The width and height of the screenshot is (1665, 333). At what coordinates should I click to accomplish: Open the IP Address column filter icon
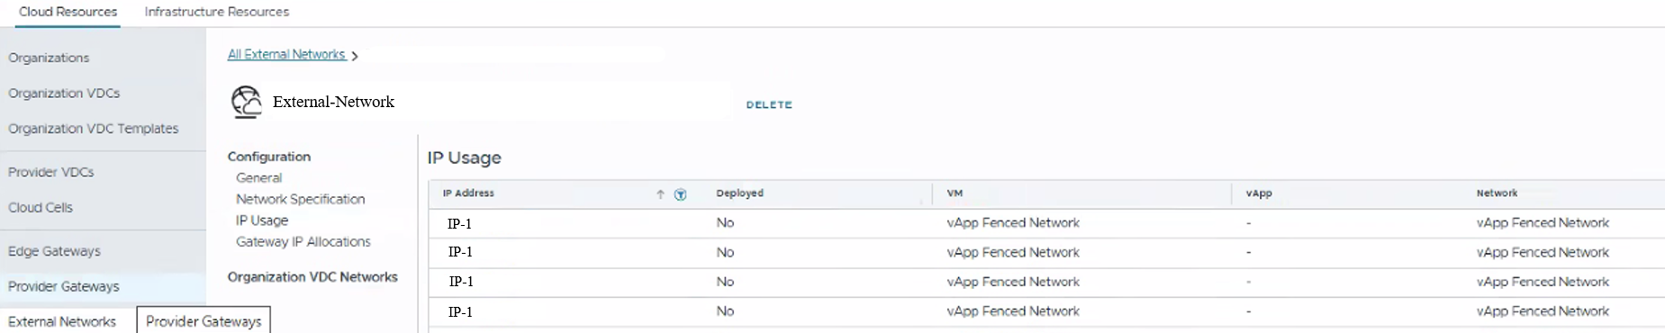[x=681, y=194]
